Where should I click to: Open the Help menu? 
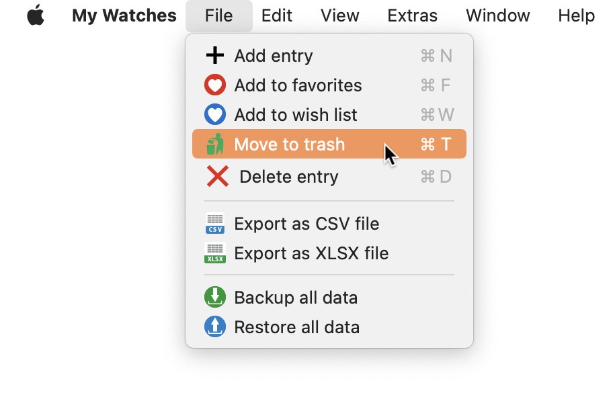(576, 15)
